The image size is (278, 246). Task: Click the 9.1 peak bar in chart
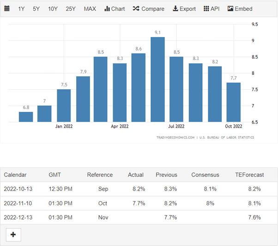point(157,80)
